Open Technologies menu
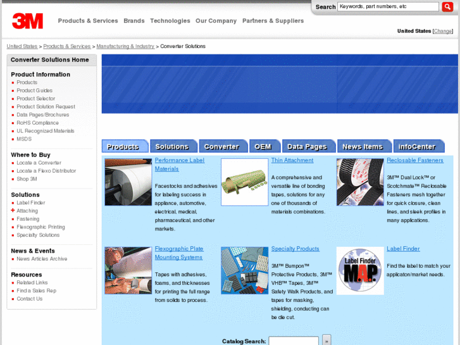Image resolution: width=460 pixels, height=345 pixels. coord(170,21)
